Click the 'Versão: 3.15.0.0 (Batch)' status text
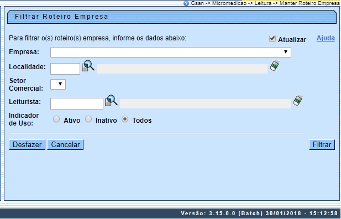 pos(222,213)
